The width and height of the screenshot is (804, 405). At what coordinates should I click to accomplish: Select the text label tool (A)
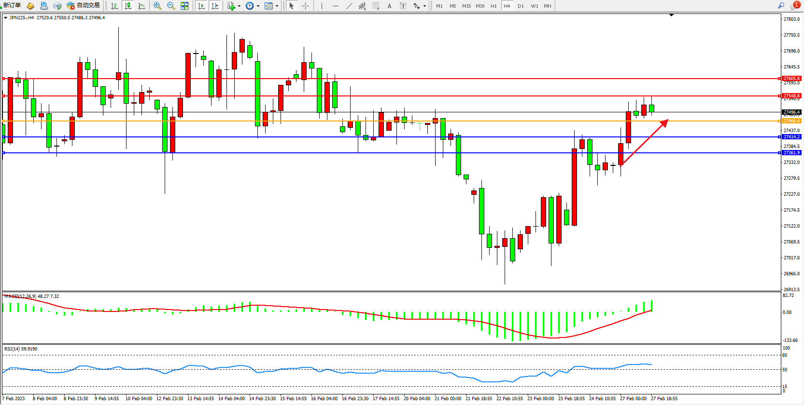click(389, 6)
